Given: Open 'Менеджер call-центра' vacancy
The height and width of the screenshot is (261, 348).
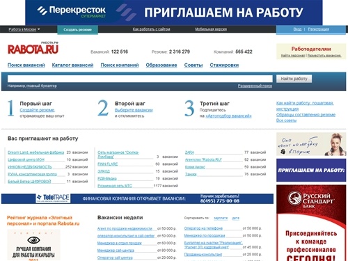Looking at the screenshot, I should 116,251.
